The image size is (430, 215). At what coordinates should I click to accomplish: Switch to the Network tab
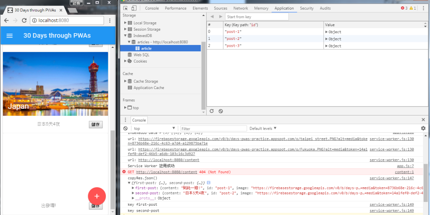pyautogui.click(x=241, y=8)
